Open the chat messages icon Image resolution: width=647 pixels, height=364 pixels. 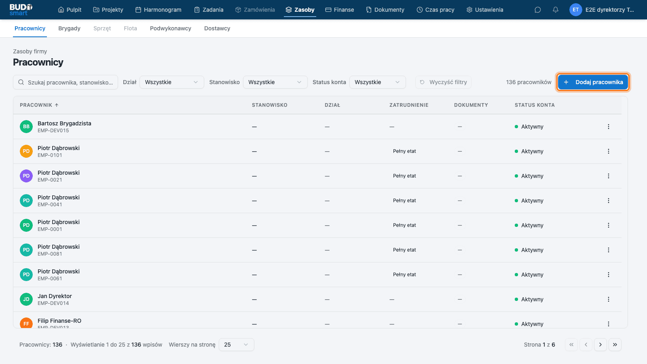537,10
